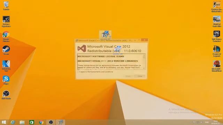Image resolution: width=223 pixels, height=125 pixels.
Task: Select the Epic Games Launcher desktop shortcut
Action: click(217, 36)
